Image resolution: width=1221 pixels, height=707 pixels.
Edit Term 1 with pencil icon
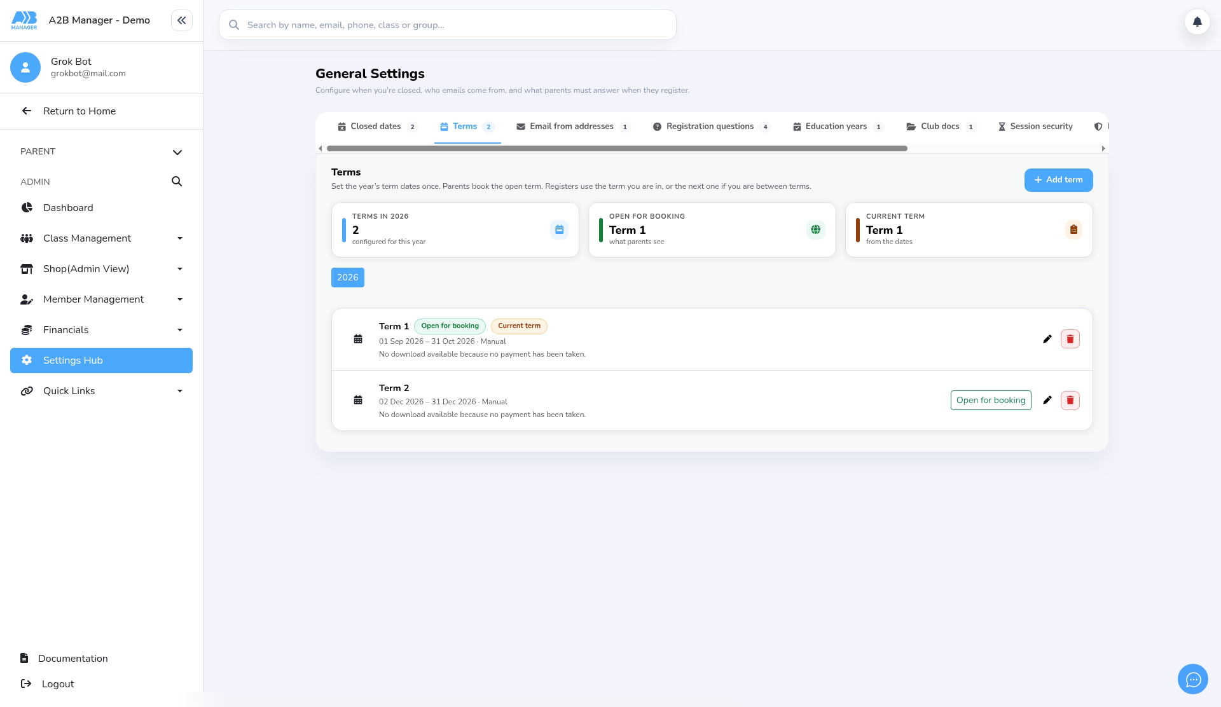(1047, 339)
